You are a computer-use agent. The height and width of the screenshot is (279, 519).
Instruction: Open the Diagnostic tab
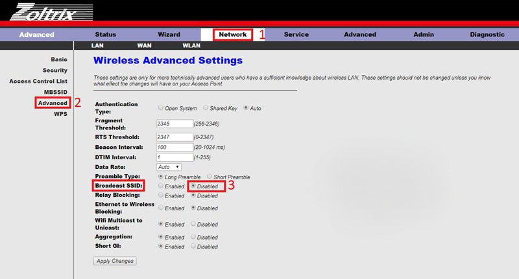tap(487, 34)
